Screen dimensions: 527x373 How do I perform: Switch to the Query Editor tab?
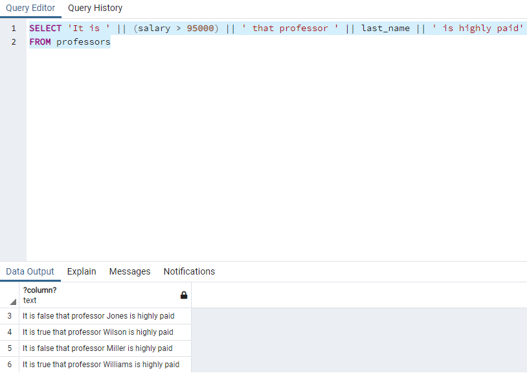[x=30, y=8]
